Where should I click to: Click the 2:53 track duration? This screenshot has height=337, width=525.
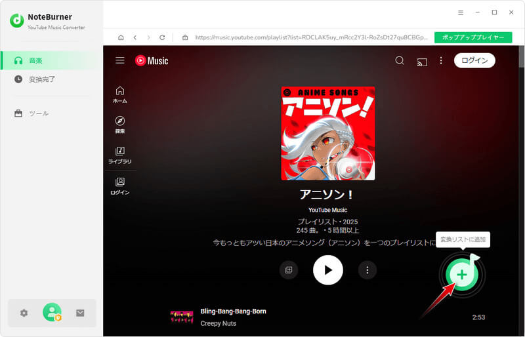(x=478, y=317)
